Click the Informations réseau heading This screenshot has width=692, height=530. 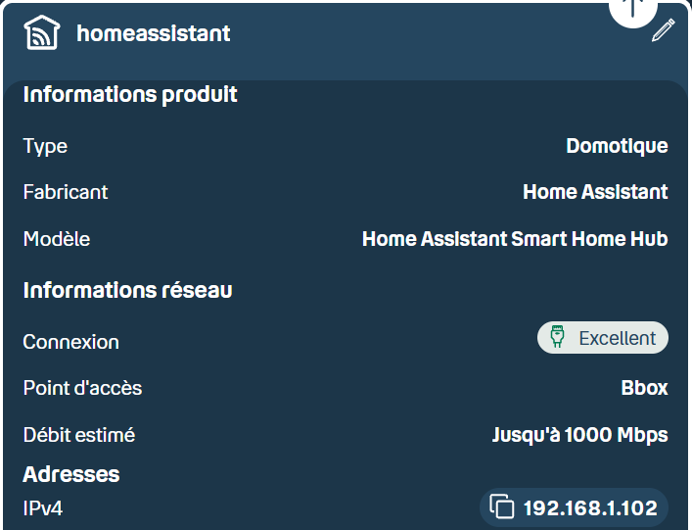tap(127, 290)
